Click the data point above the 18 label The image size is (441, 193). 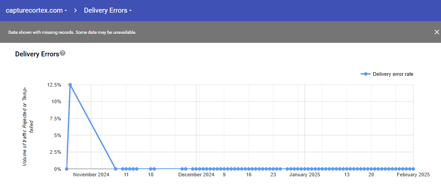click(151, 169)
